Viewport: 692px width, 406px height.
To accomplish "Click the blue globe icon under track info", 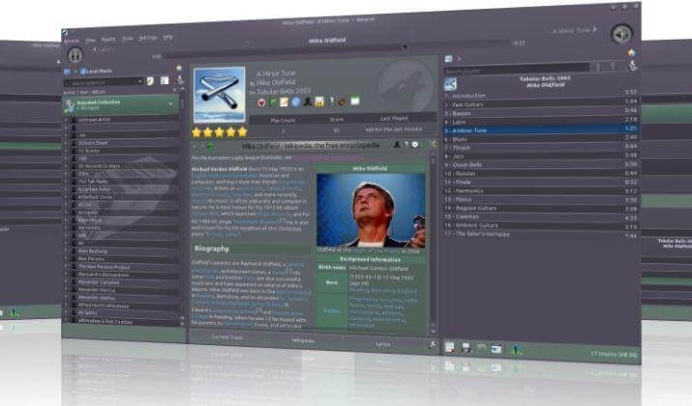I will click(x=296, y=101).
